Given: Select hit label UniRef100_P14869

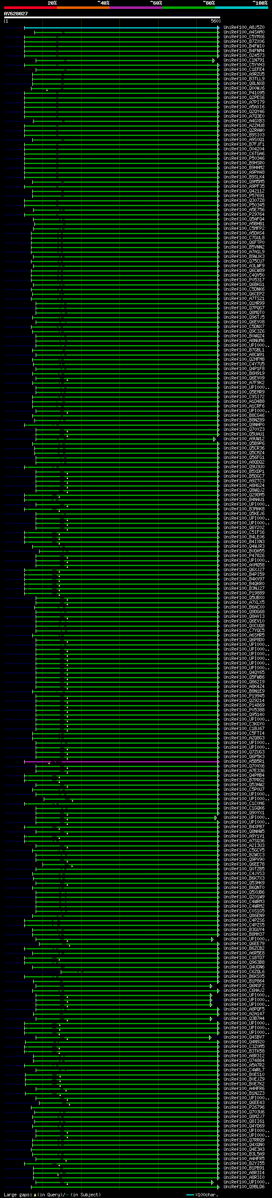Looking at the screenshot, I should coord(244,705).
